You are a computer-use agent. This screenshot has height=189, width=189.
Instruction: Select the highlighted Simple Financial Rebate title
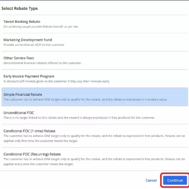[23, 94]
